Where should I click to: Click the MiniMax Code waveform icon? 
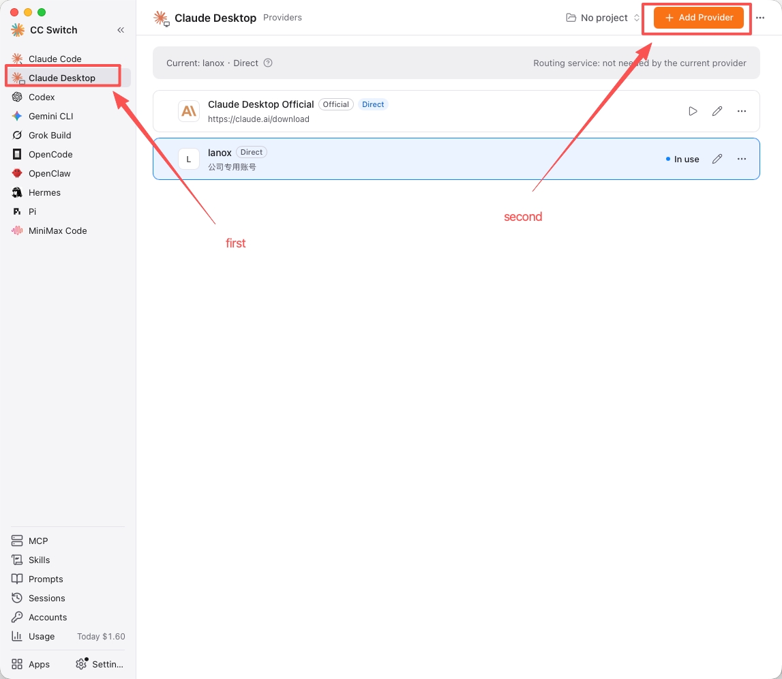tap(17, 231)
